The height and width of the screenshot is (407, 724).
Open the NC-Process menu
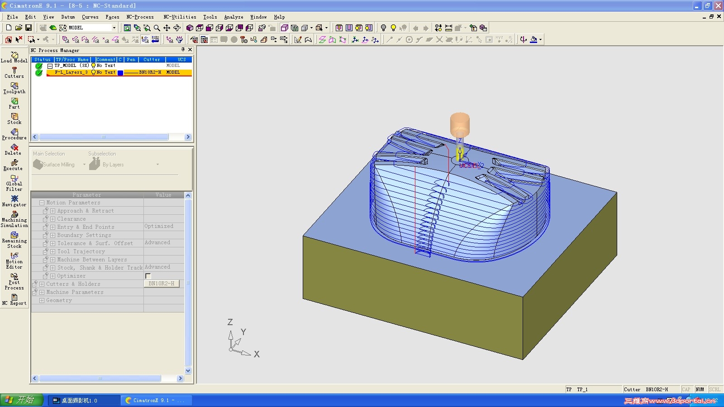[140, 17]
